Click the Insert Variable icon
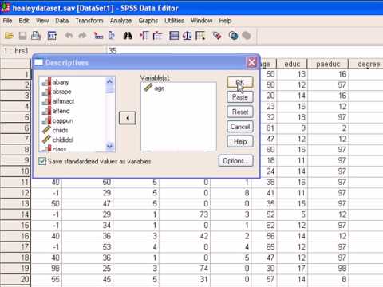 (x=157, y=36)
